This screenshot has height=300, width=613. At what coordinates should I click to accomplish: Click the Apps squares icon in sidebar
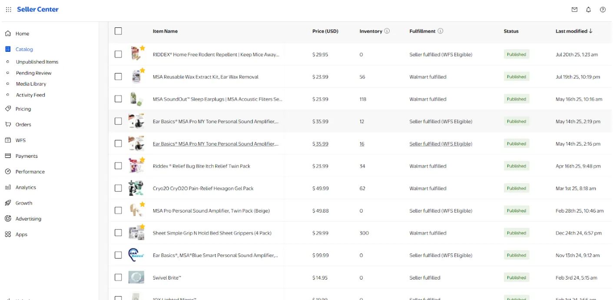pyautogui.click(x=8, y=234)
